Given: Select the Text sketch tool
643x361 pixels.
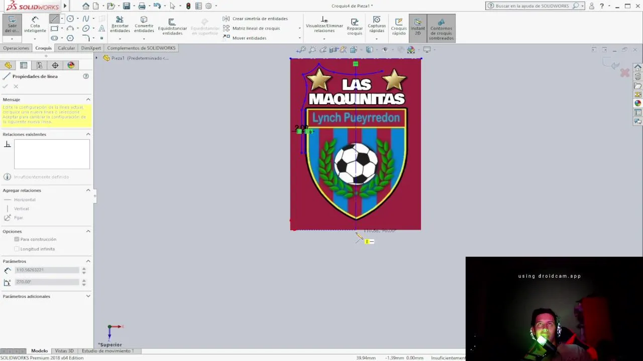Looking at the screenshot, I should point(102,29).
